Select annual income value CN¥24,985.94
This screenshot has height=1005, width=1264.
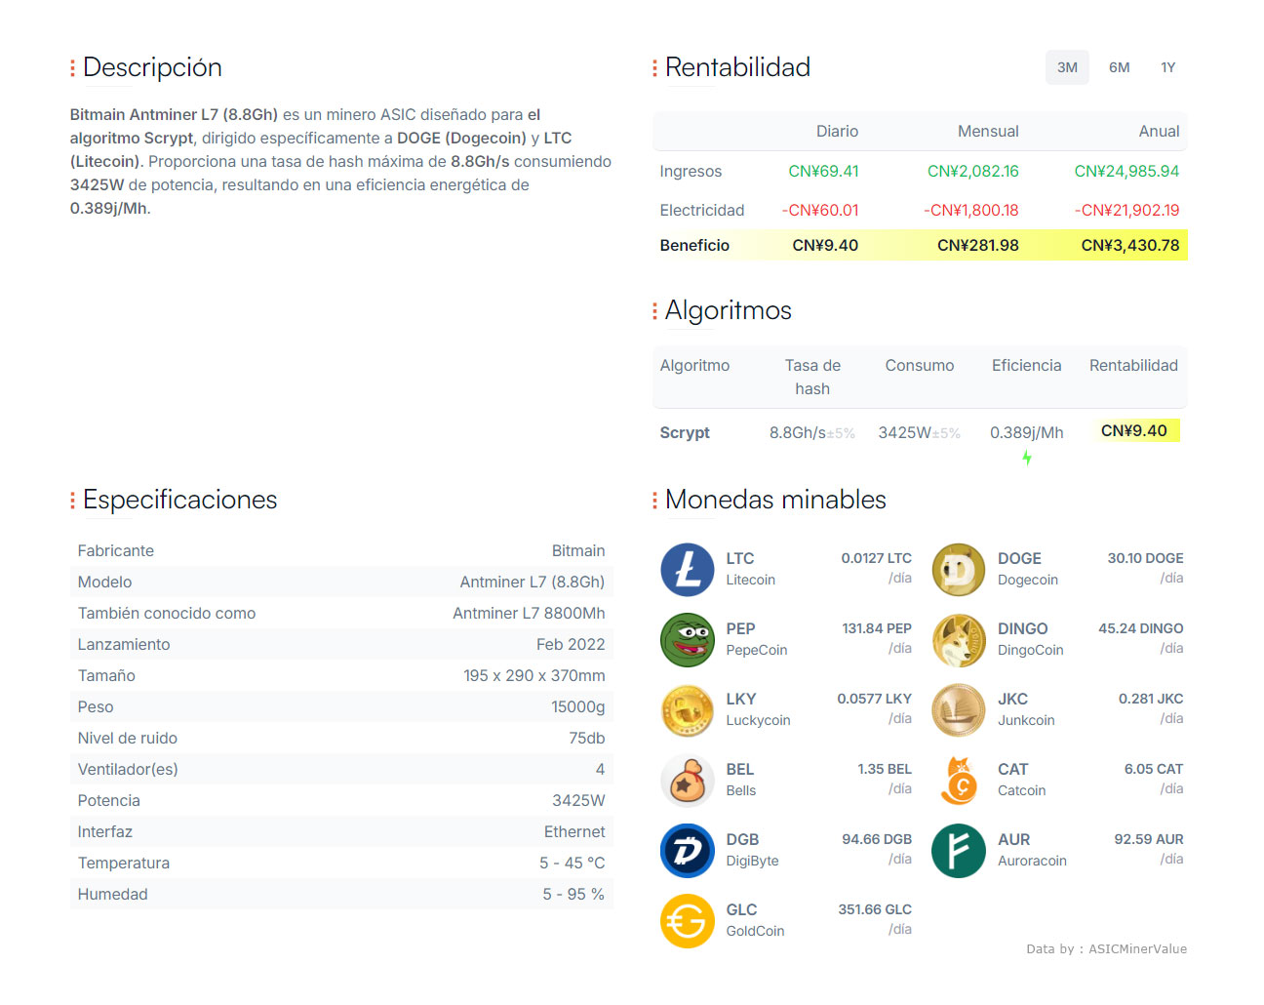[1126, 171]
